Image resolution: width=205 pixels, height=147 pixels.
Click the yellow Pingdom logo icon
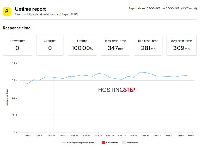click(7, 11)
